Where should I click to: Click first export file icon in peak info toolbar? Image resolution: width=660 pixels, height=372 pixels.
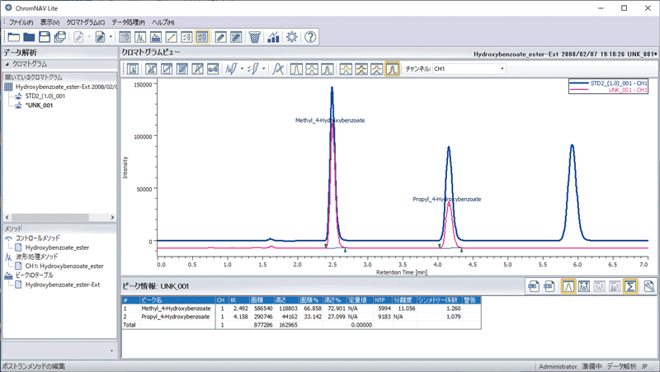click(534, 286)
